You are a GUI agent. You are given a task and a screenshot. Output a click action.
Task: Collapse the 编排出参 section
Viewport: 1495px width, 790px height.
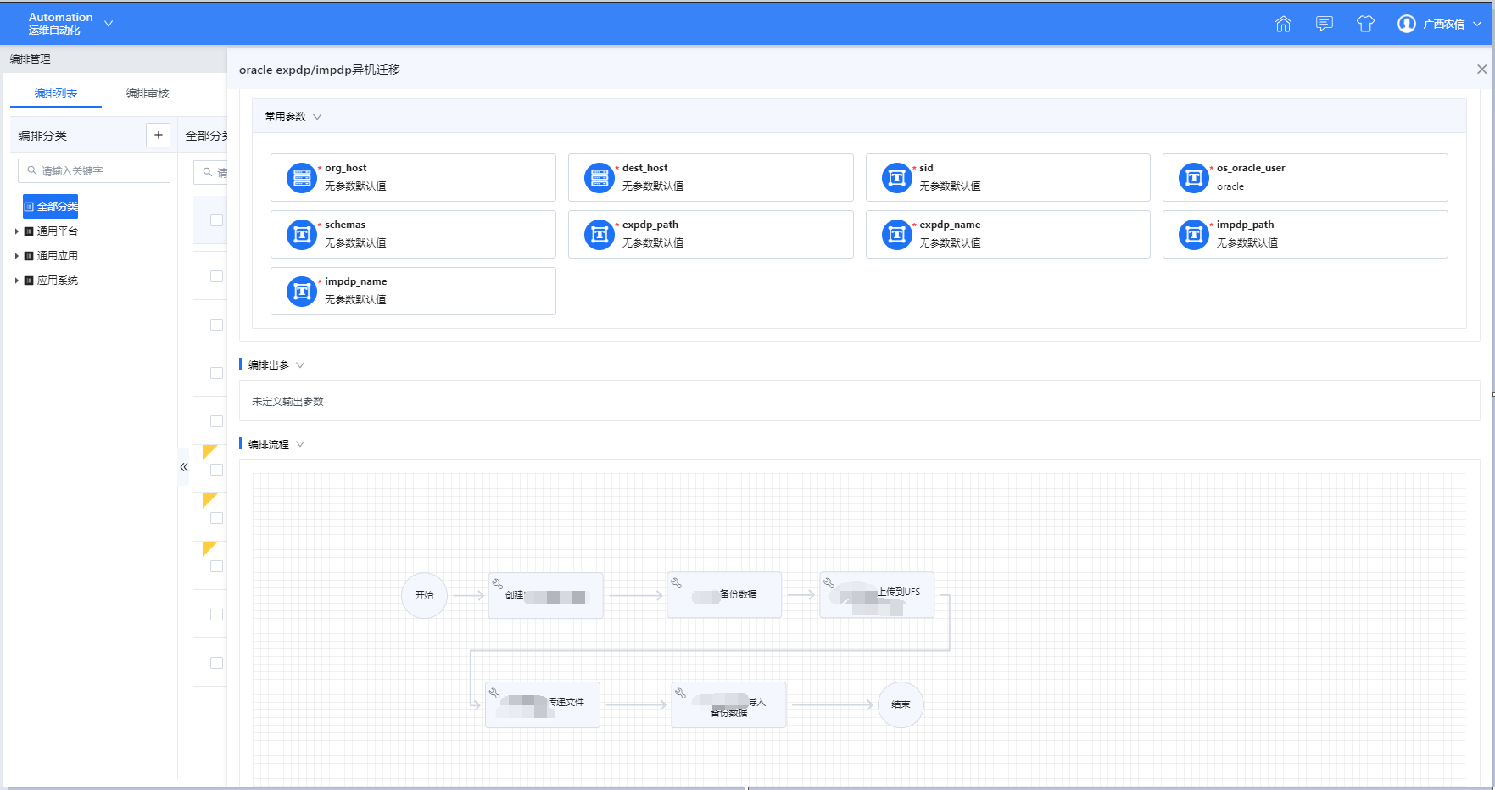pos(300,365)
